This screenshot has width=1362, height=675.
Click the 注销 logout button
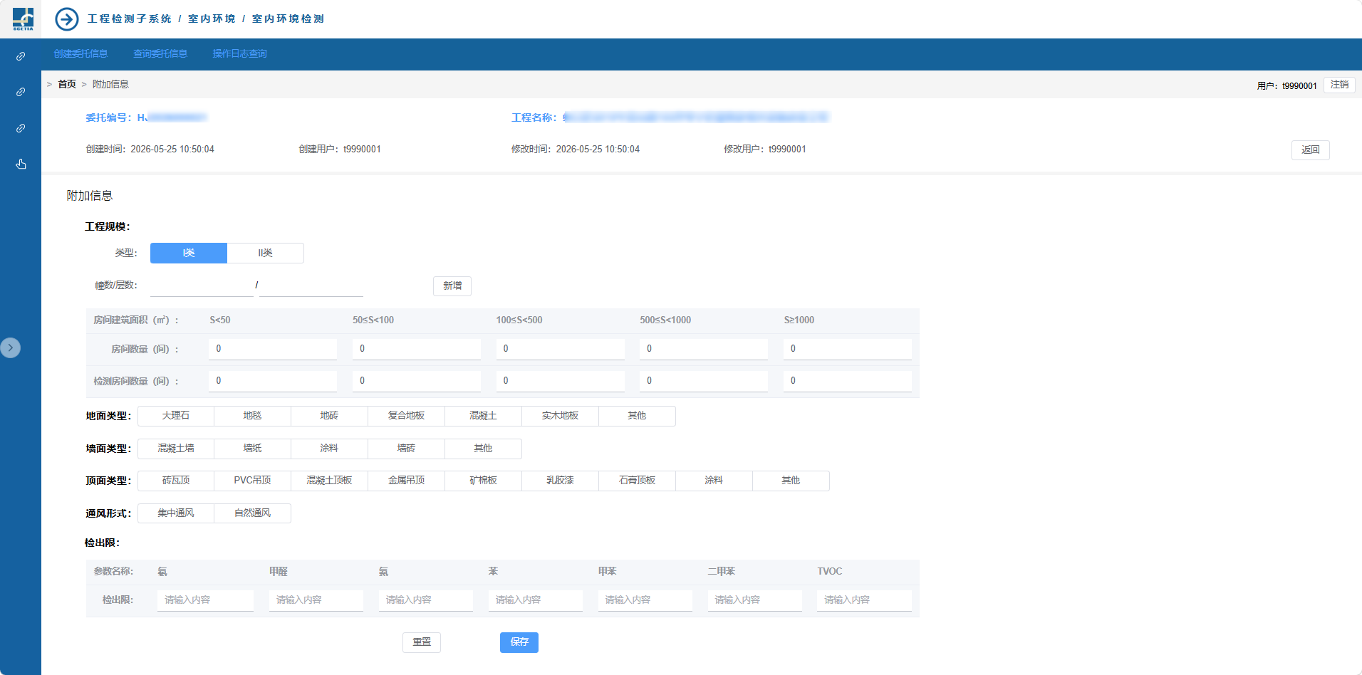coord(1339,85)
